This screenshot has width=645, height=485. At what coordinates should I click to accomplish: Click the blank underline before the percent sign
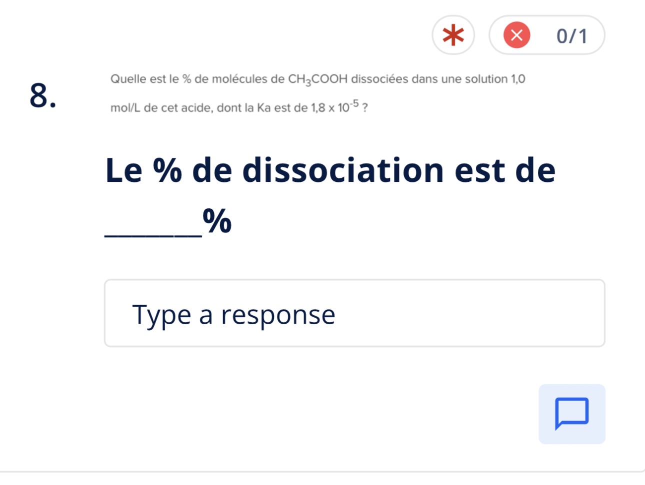(153, 230)
